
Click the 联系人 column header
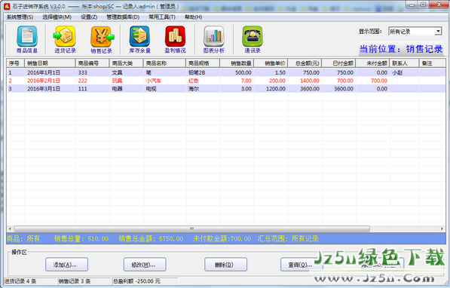(x=405, y=63)
